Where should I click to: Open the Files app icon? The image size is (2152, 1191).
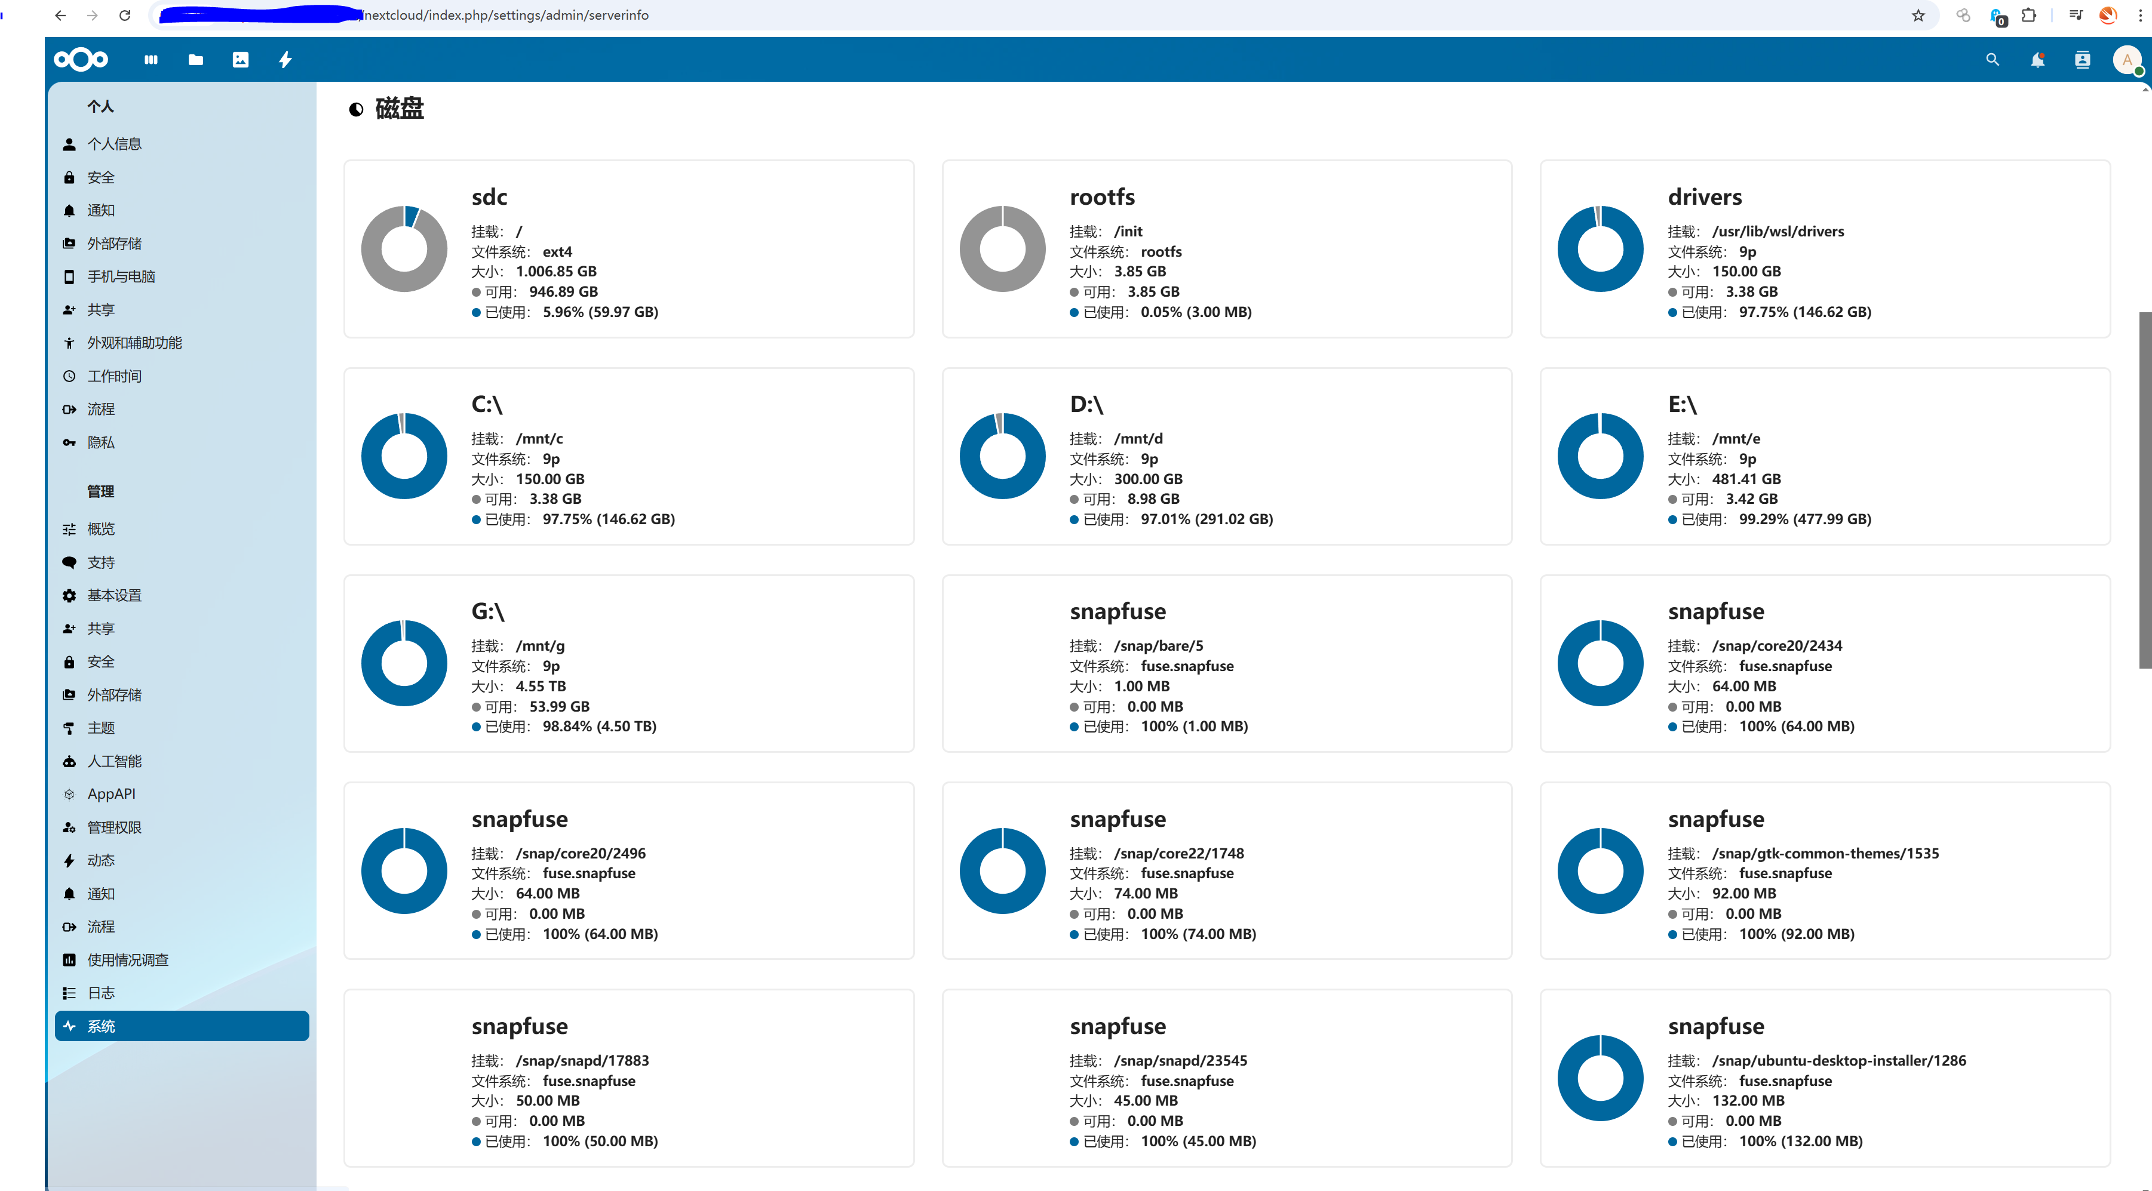click(195, 59)
